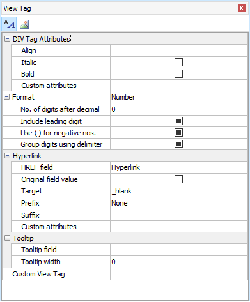Viewport: 250px width, 302px height.
Task: Collapse the DIV Tag Attributes section
Action: pyautogui.click(x=7, y=39)
